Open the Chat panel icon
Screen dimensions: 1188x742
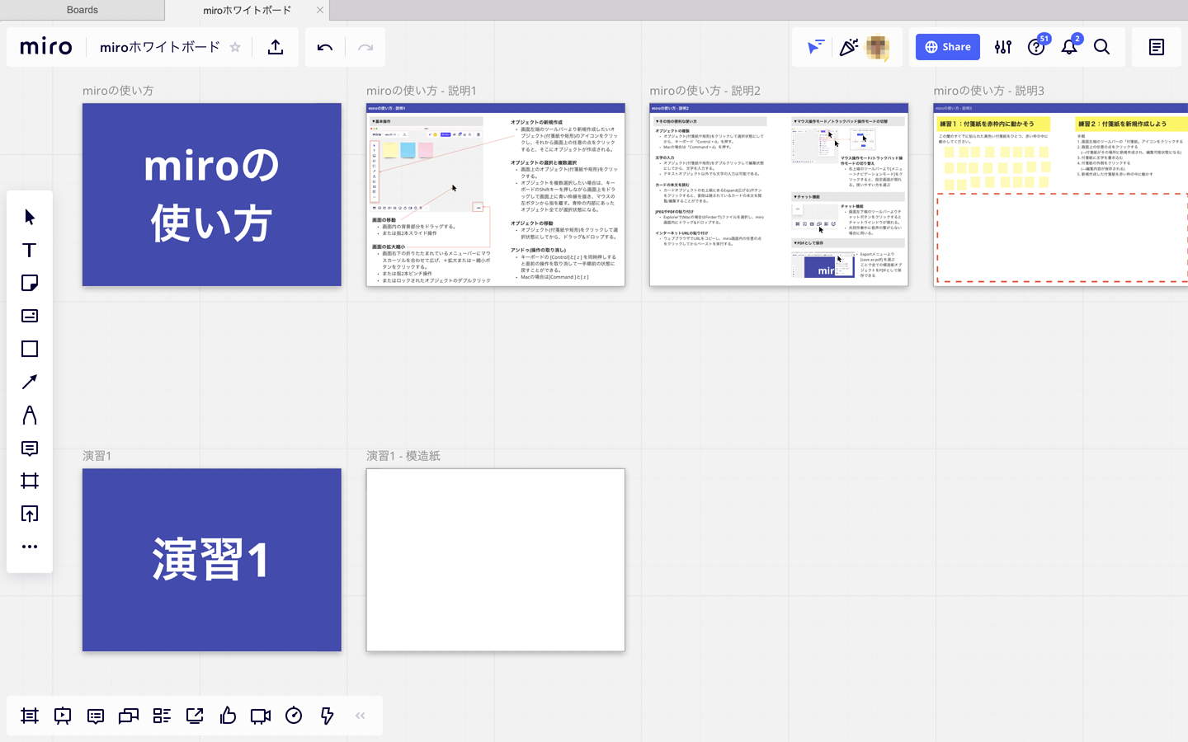129,716
